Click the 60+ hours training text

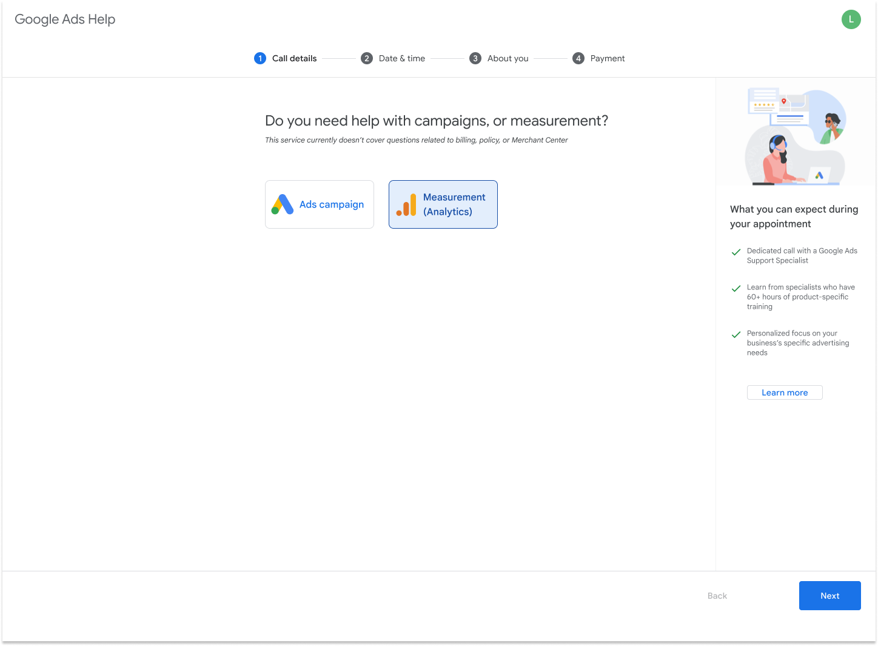[801, 297]
